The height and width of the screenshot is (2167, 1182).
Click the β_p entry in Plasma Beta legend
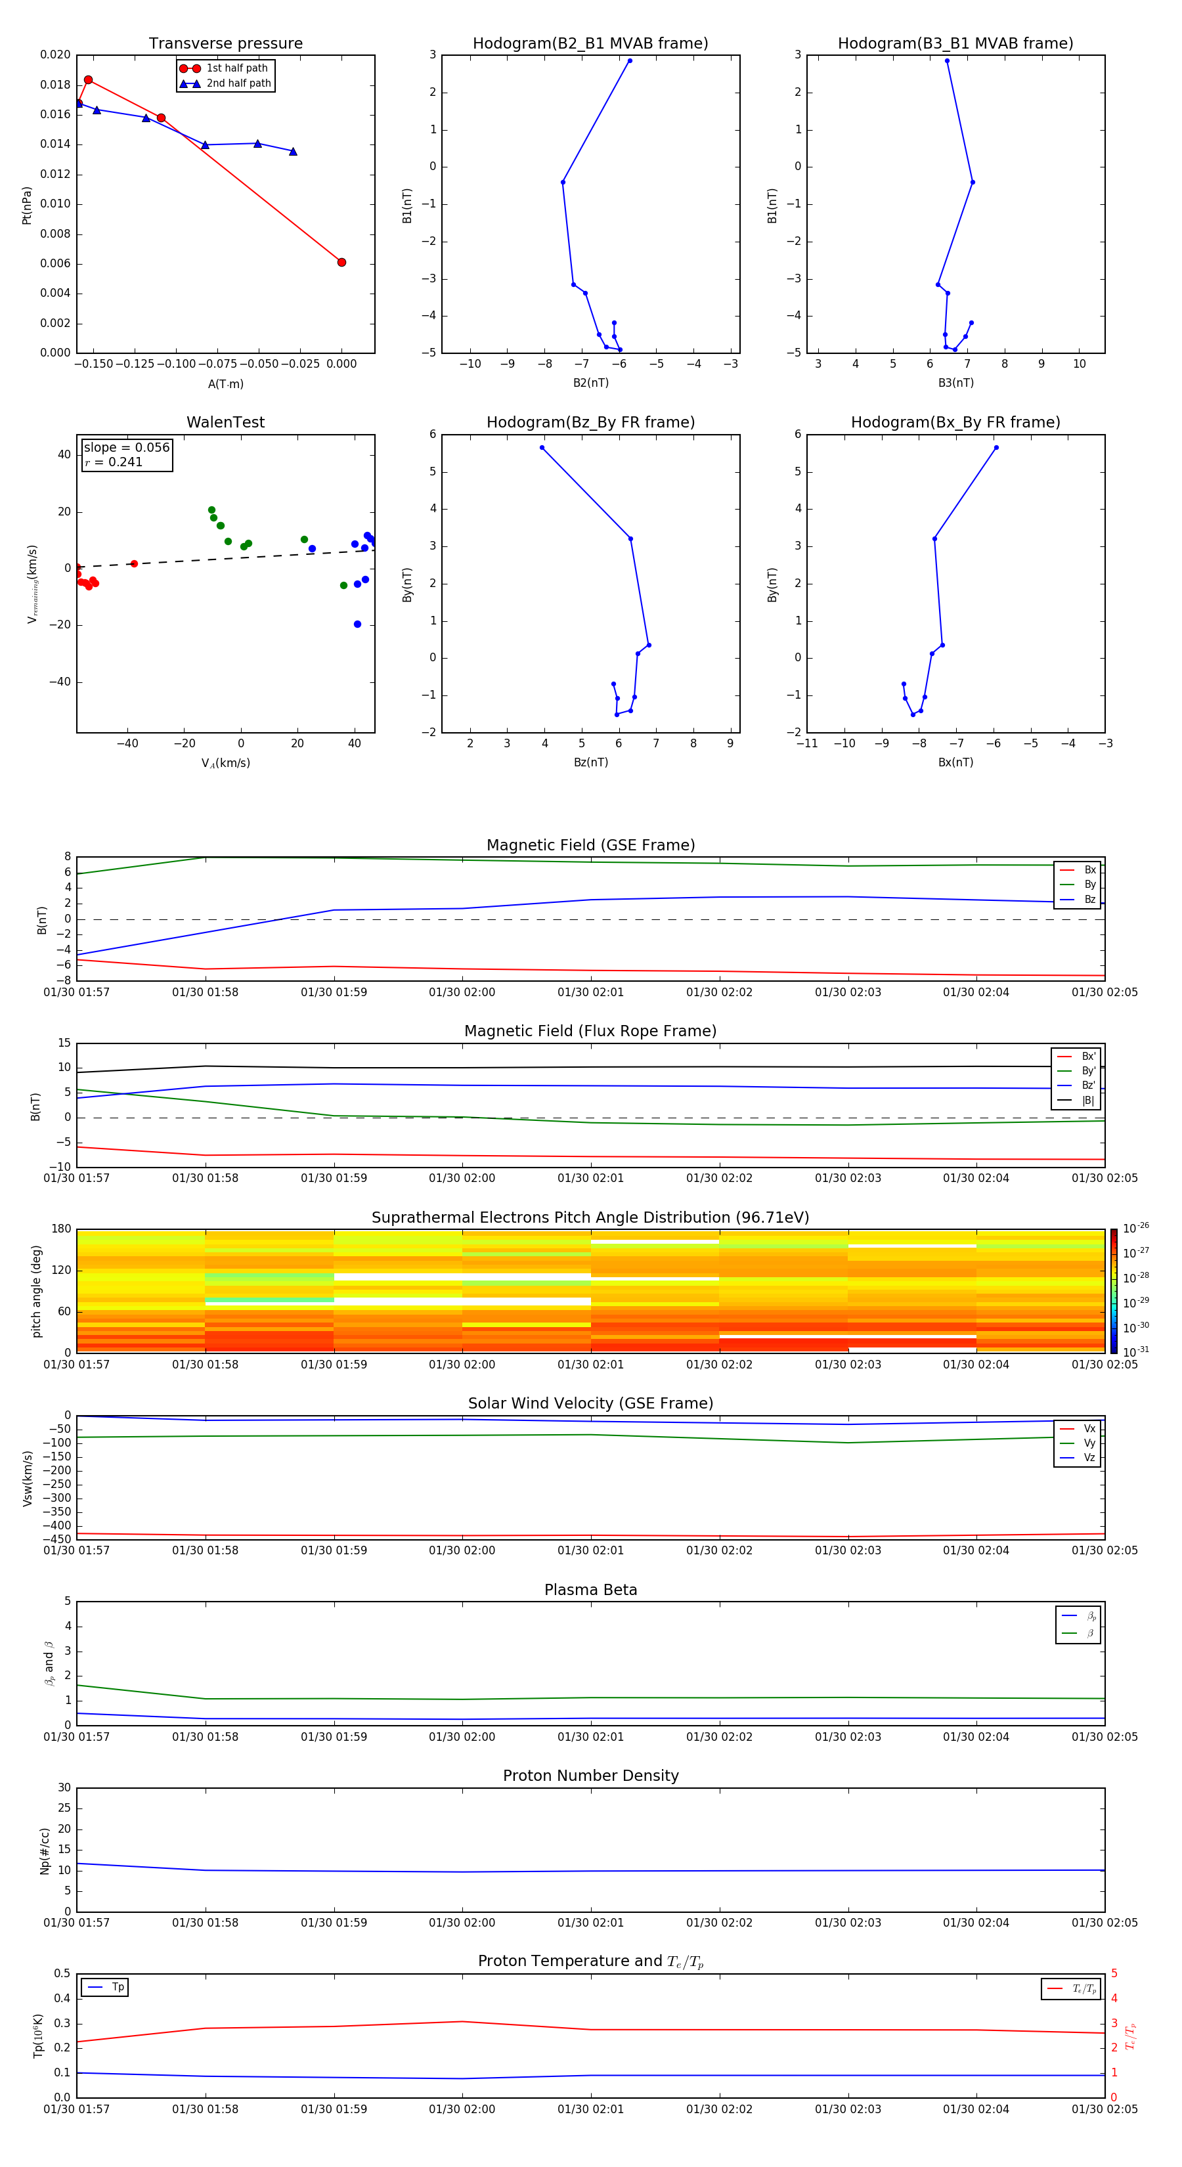point(1078,1616)
